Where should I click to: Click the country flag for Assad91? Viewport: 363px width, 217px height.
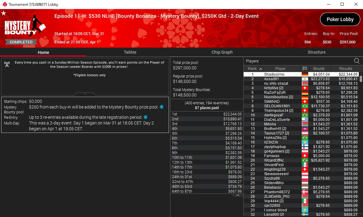305,79
